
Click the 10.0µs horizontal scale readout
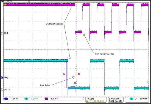[90, 99]
